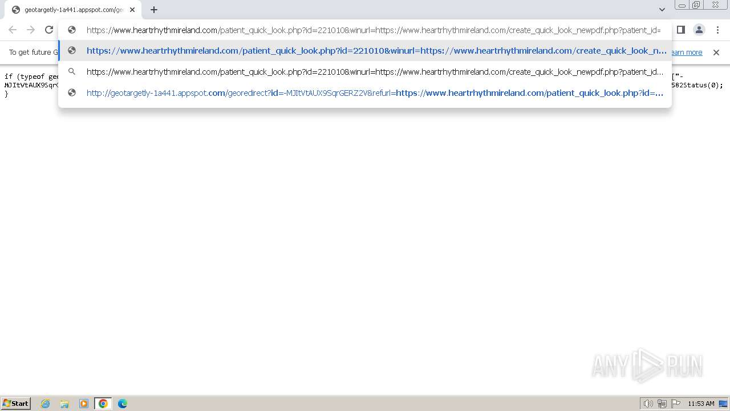Toggle the browser side panel icon
This screenshot has height=411, width=730.
click(x=681, y=30)
